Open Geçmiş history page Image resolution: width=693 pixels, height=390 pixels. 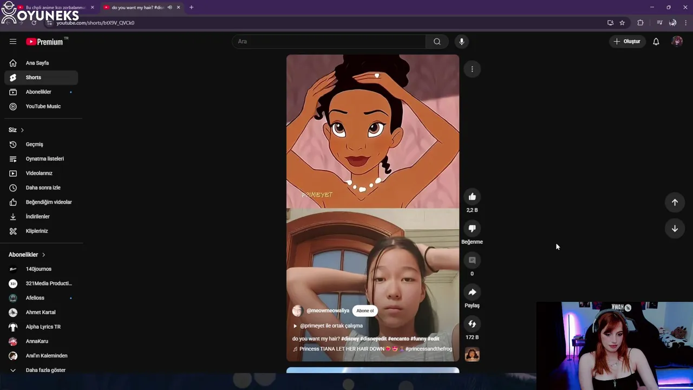(41, 144)
